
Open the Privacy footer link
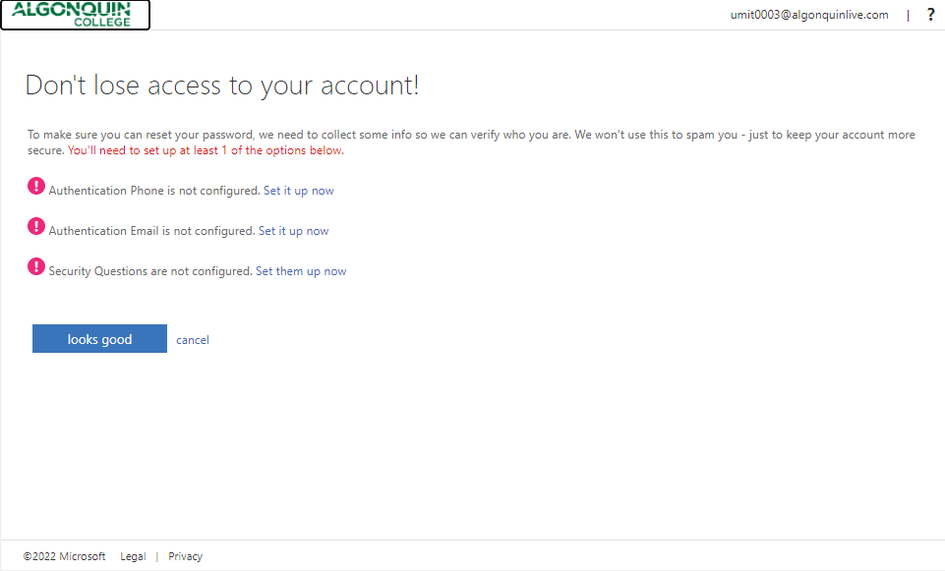tap(185, 556)
